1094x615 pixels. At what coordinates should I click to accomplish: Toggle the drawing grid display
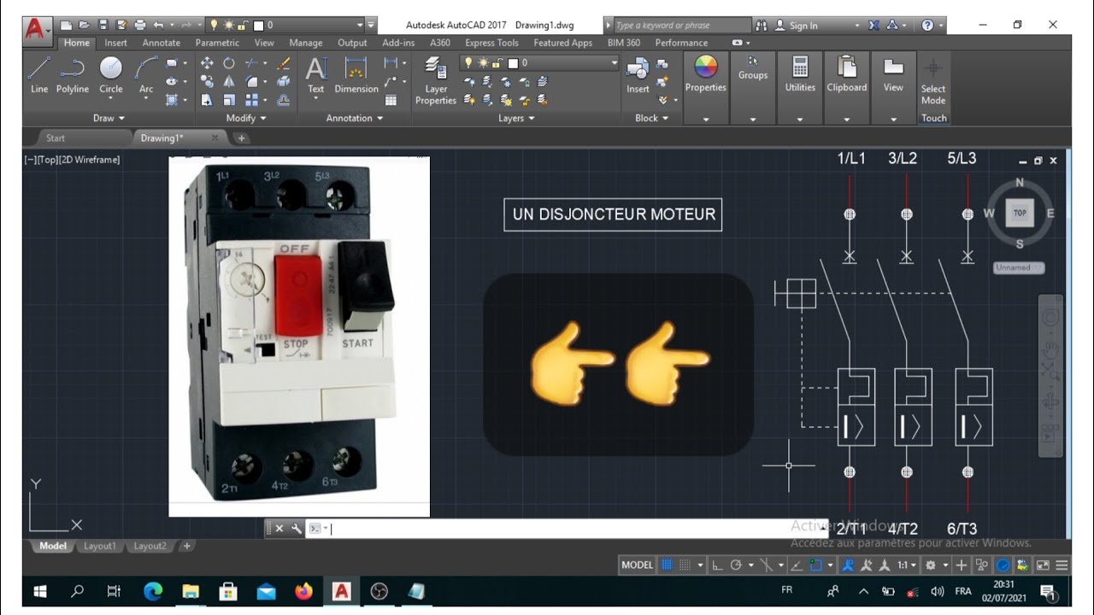pos(668,565)
